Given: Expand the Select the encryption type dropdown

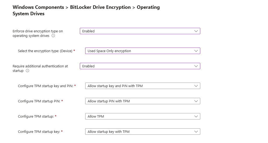Looking at the screenshot, I should click(142, 51).
